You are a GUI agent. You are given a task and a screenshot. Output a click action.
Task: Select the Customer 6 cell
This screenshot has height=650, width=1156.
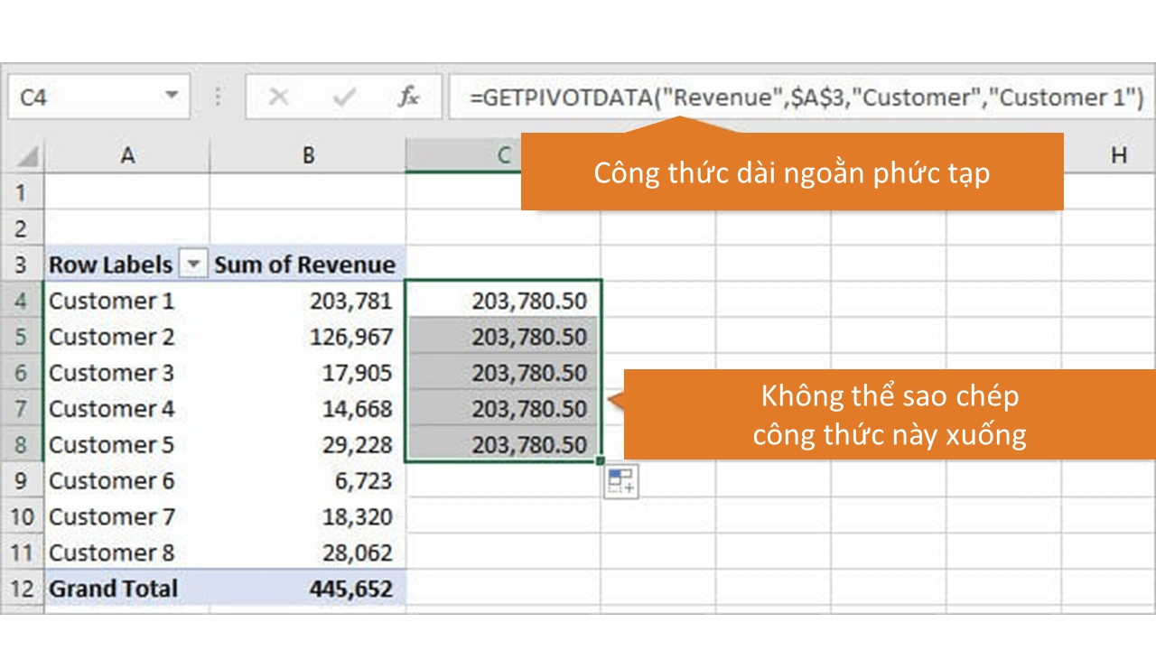tap(127, 481)
